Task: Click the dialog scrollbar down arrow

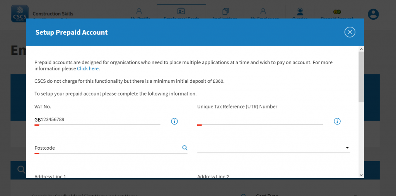Action: (361, 175)
